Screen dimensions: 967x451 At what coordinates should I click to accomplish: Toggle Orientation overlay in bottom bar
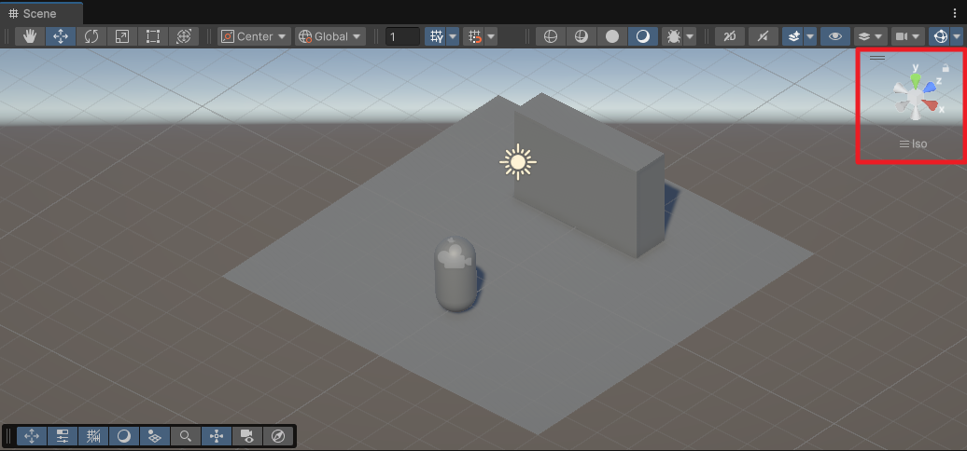point(216,436)
